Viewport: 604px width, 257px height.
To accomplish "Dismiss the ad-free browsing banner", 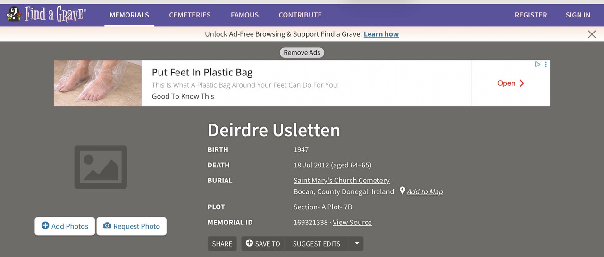I will [592, 34].
